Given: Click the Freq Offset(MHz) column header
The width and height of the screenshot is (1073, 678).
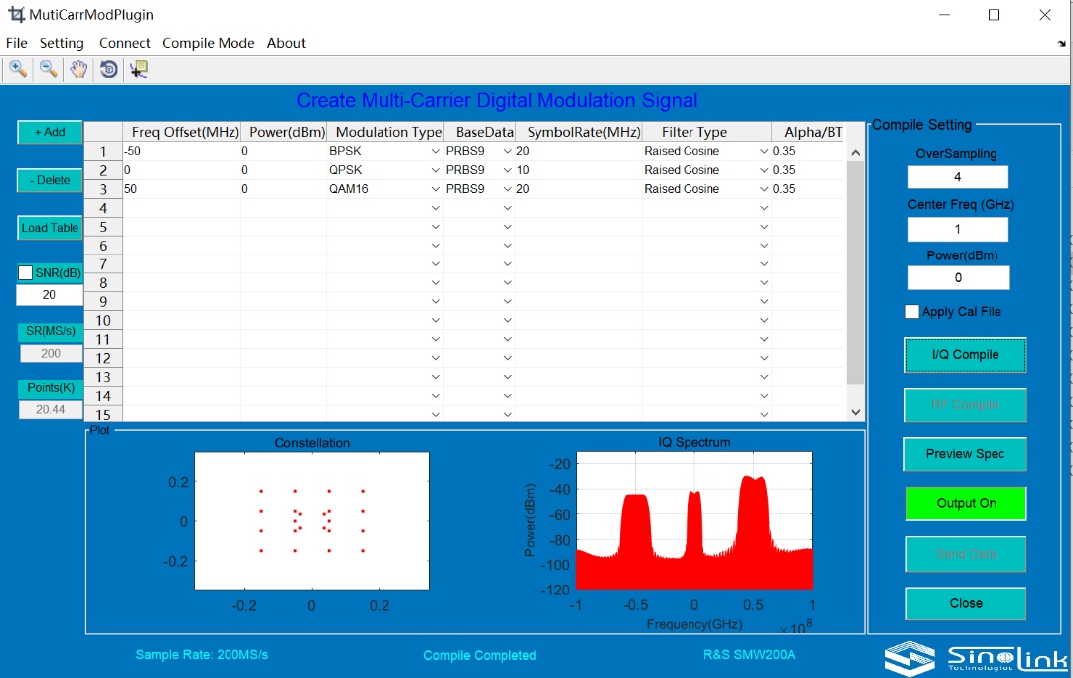Looking at the screenshot, I should [182, 132].
